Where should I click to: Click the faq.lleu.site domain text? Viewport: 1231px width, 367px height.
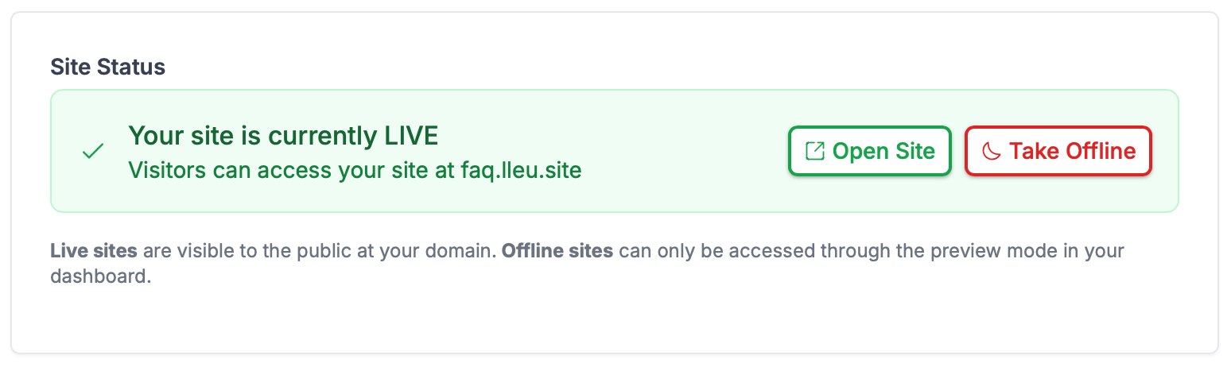(x=521, y=170)
